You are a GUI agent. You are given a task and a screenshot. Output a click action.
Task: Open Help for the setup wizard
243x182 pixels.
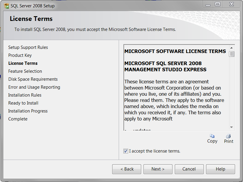coord(220,169)
